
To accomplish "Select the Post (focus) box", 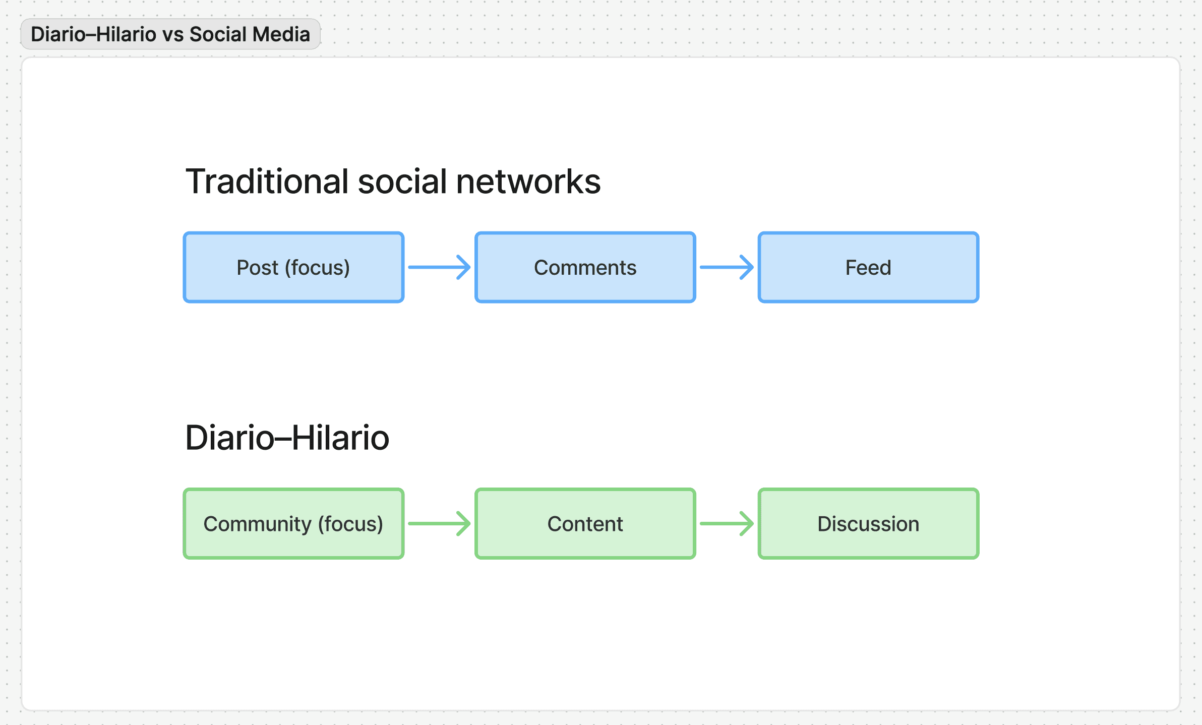I will (x=293, y=267).
